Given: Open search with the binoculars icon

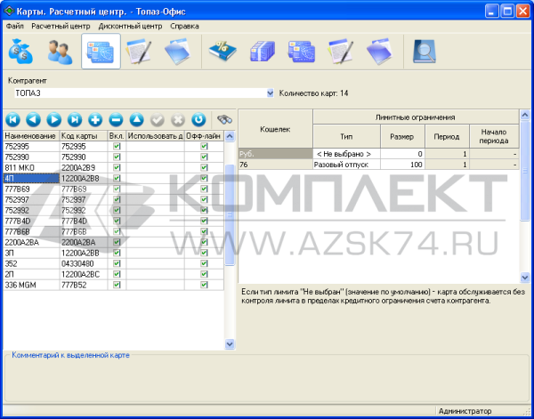Looking at the screenshot, I should (x=225, y=119).
